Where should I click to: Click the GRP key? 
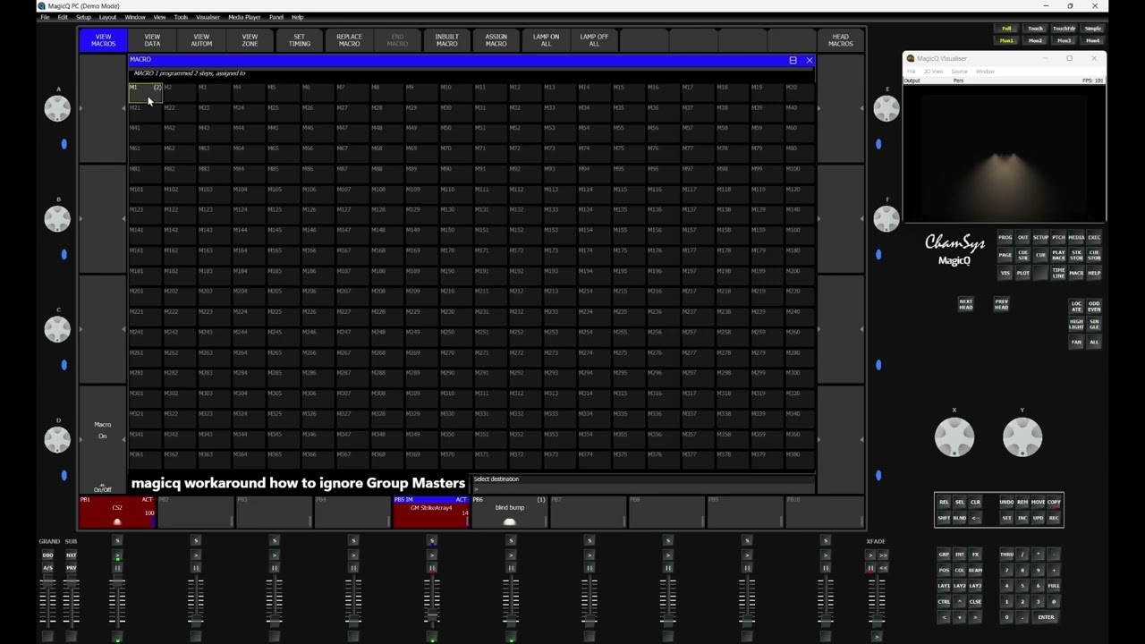[x=944, y=555]
